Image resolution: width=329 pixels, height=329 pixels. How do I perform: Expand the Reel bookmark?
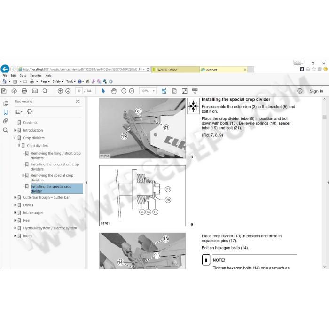tap(16, 220)
